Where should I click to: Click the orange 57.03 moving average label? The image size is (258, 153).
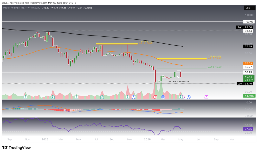(248, 63)
